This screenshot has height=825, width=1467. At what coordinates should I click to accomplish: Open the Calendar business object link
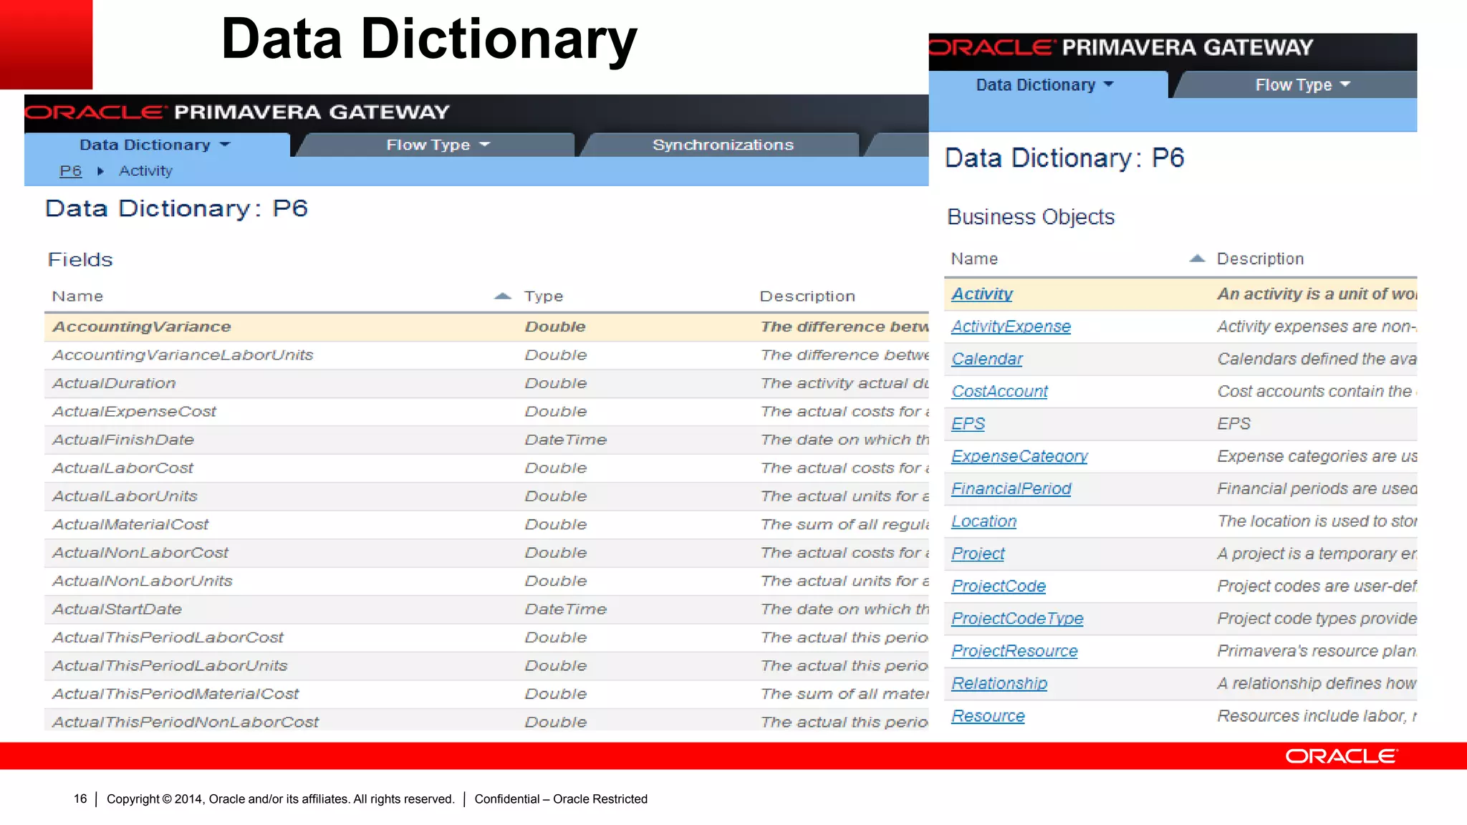click(x=987, y=359)
